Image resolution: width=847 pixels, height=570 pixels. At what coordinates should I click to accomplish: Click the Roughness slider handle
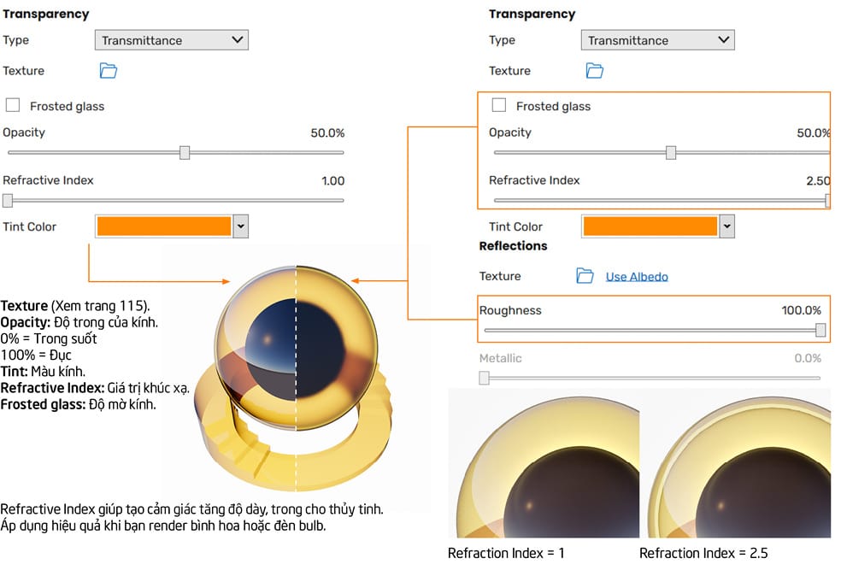click(821, 330)
